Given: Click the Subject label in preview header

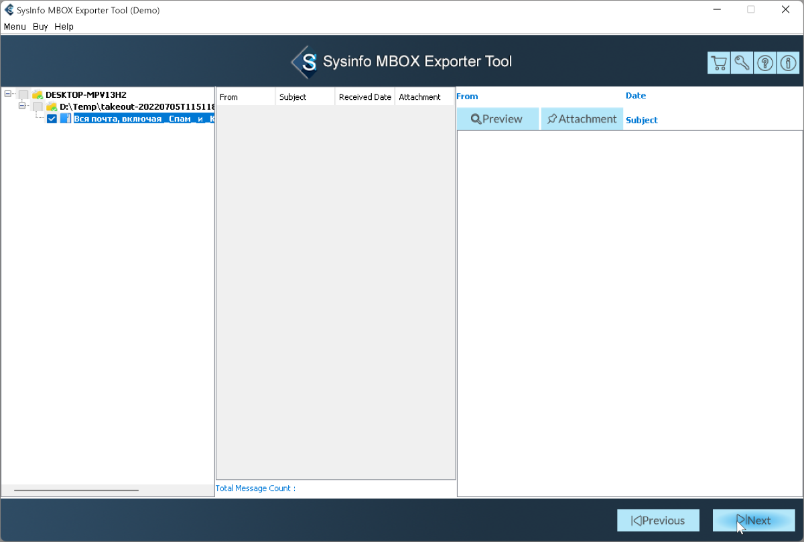Looking at the screenshot, I should coord(642,121).
